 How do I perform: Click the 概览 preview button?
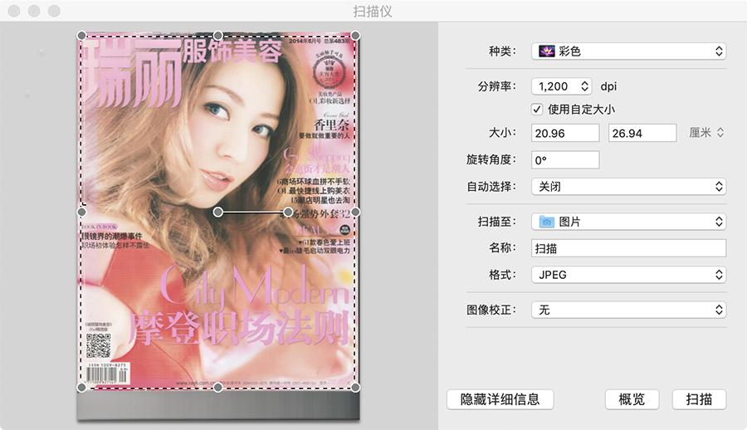click(632, 399)
